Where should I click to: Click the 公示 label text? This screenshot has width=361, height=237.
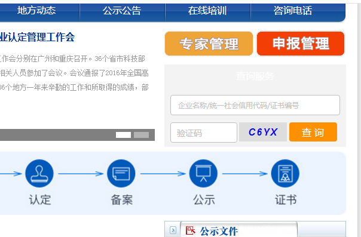pos(204,199)
